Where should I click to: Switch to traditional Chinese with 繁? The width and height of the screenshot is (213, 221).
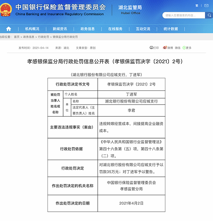[197, 6]
